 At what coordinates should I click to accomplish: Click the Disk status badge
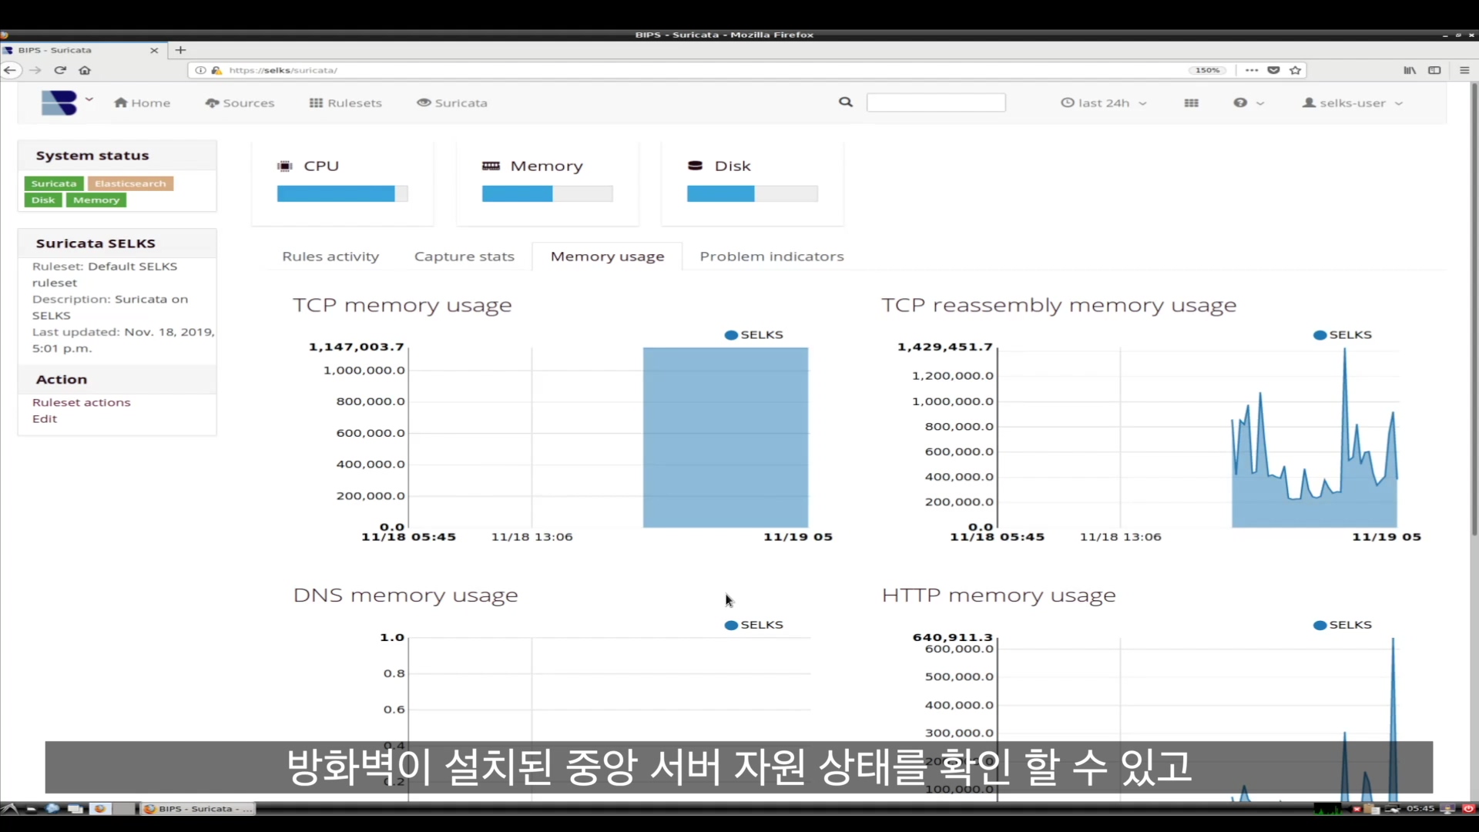click(x=43, y=200)
